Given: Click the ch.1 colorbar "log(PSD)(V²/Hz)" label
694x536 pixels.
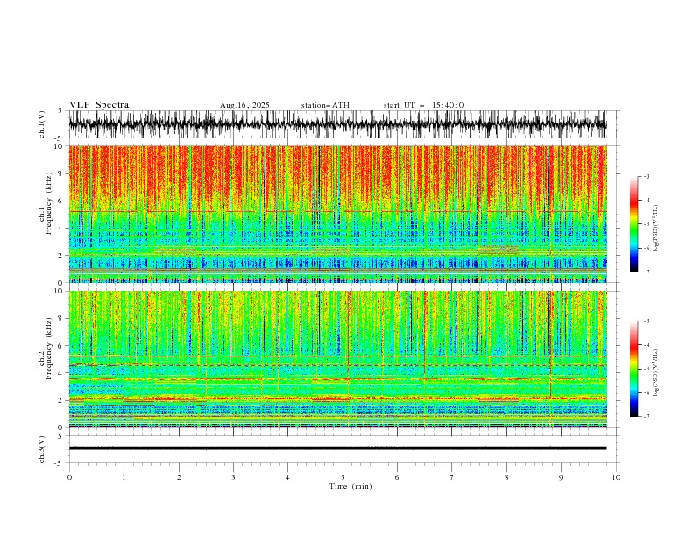Looking at the screenshot, I should 656,229.
